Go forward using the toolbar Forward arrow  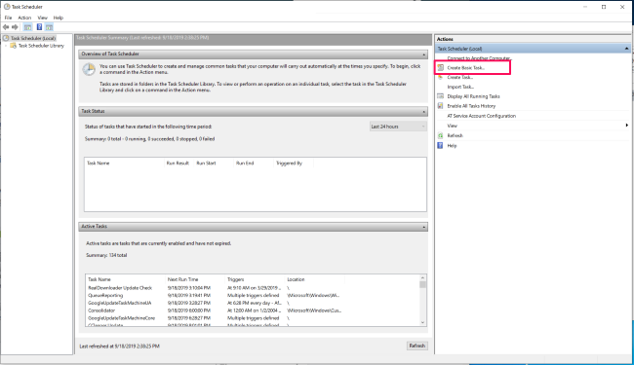click(15, 27)
